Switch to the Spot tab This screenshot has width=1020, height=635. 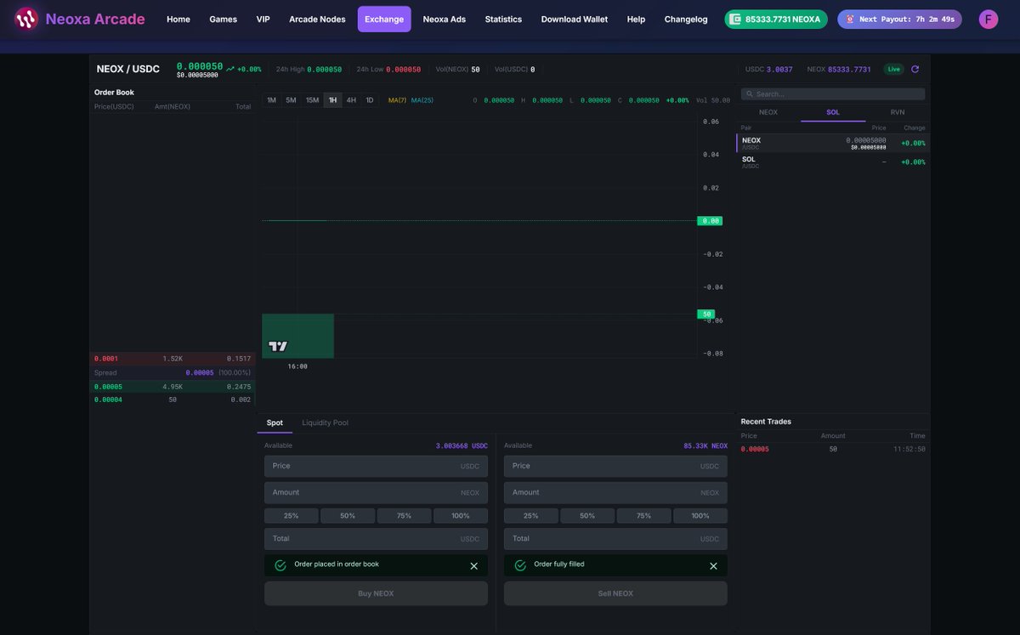coord(275,422)
